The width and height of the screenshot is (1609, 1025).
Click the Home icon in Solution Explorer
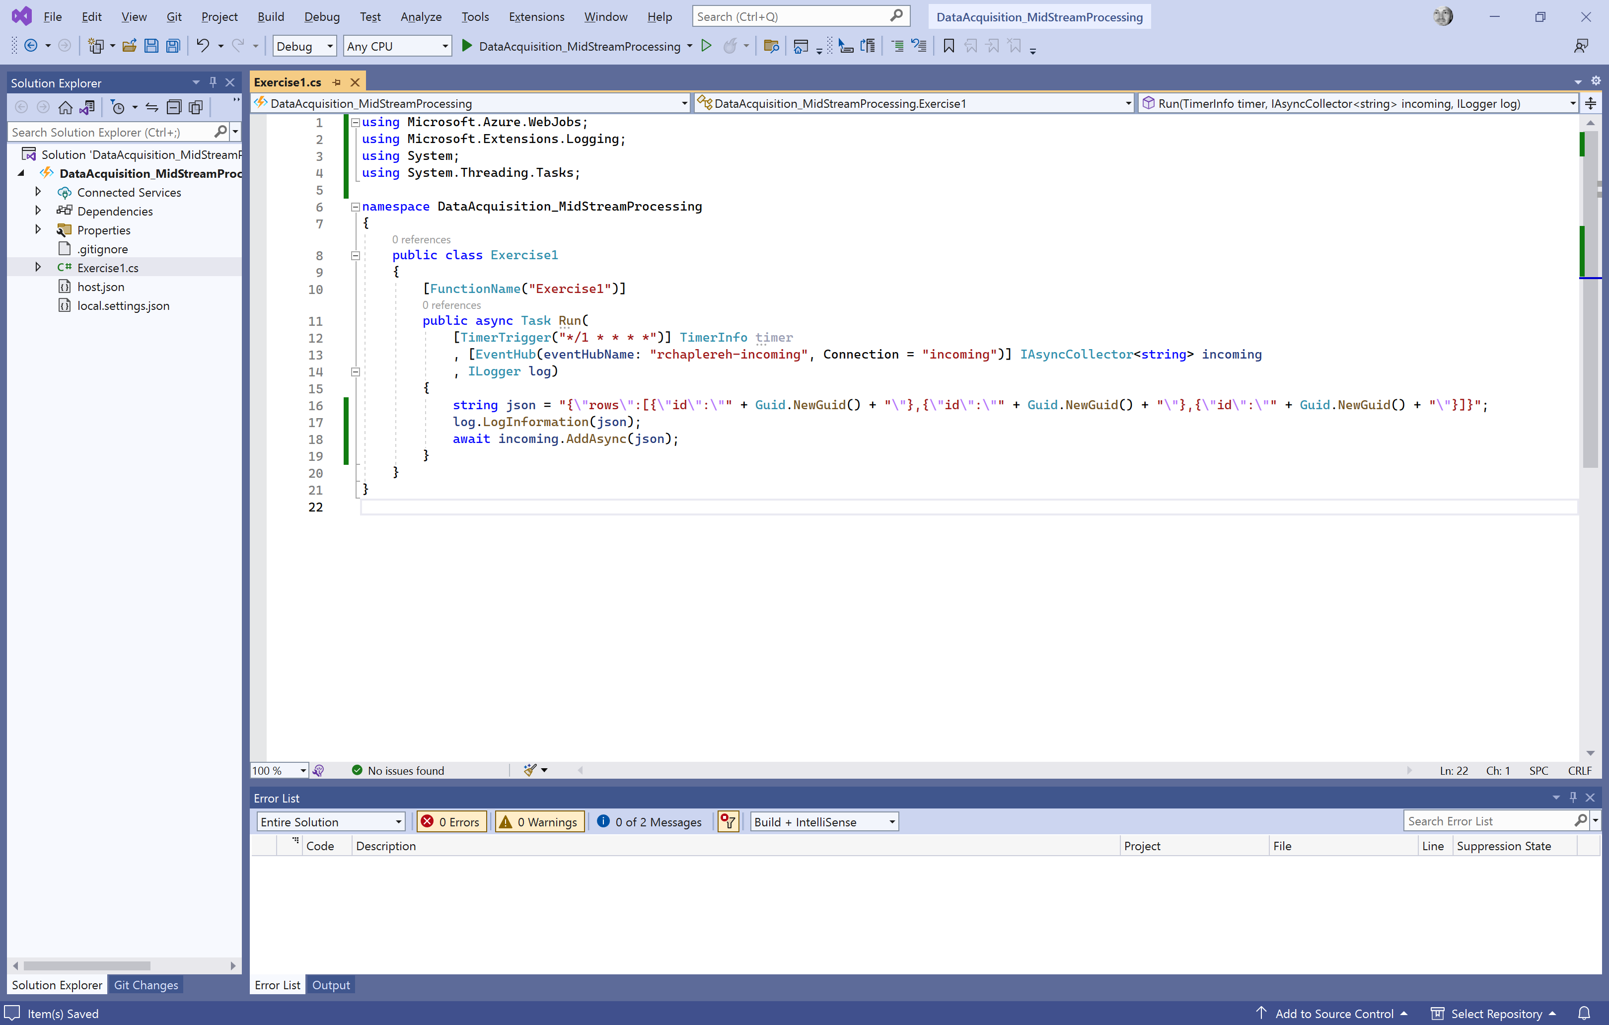coord(66,107)
